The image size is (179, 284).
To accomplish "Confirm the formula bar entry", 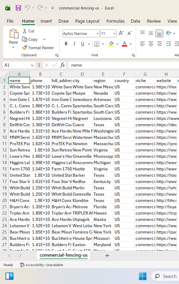I will (55, 65).
